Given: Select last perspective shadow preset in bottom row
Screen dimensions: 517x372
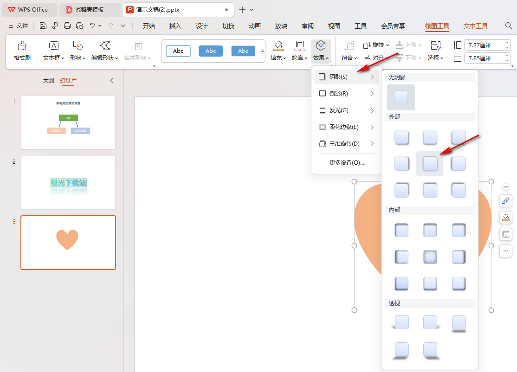Looking at the screenshot, I should point(430,350).
